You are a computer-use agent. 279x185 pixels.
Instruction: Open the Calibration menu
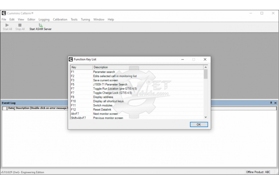[60, 19]
